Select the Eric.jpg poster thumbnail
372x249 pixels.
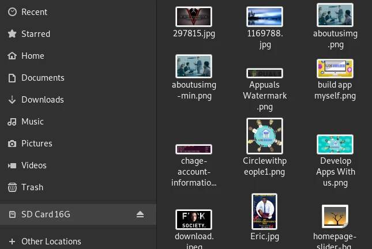coord(265,212)
